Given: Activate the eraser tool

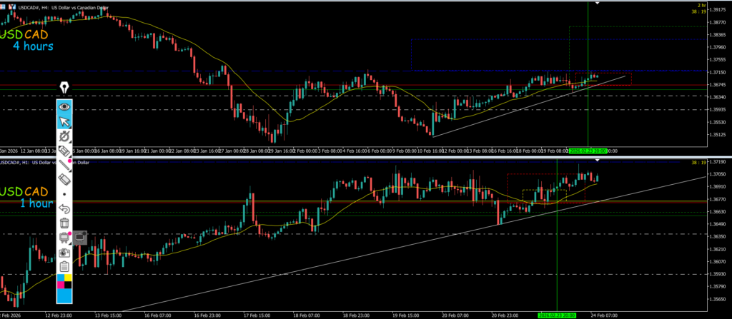Looking at the screenshot, I should [x=65, y=179].
